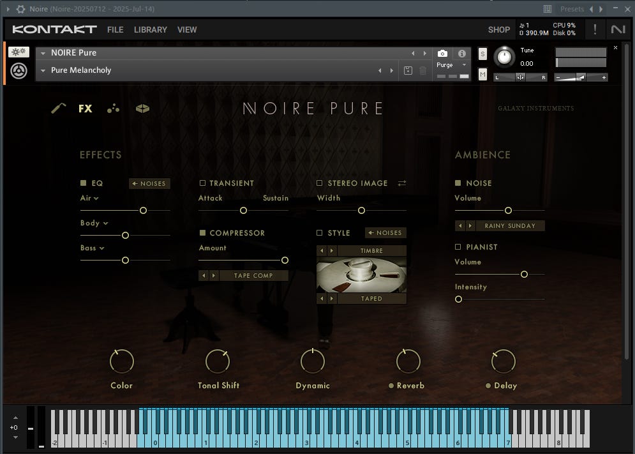
Task: Click the exclamation warning icon
Action: [595, 29]
